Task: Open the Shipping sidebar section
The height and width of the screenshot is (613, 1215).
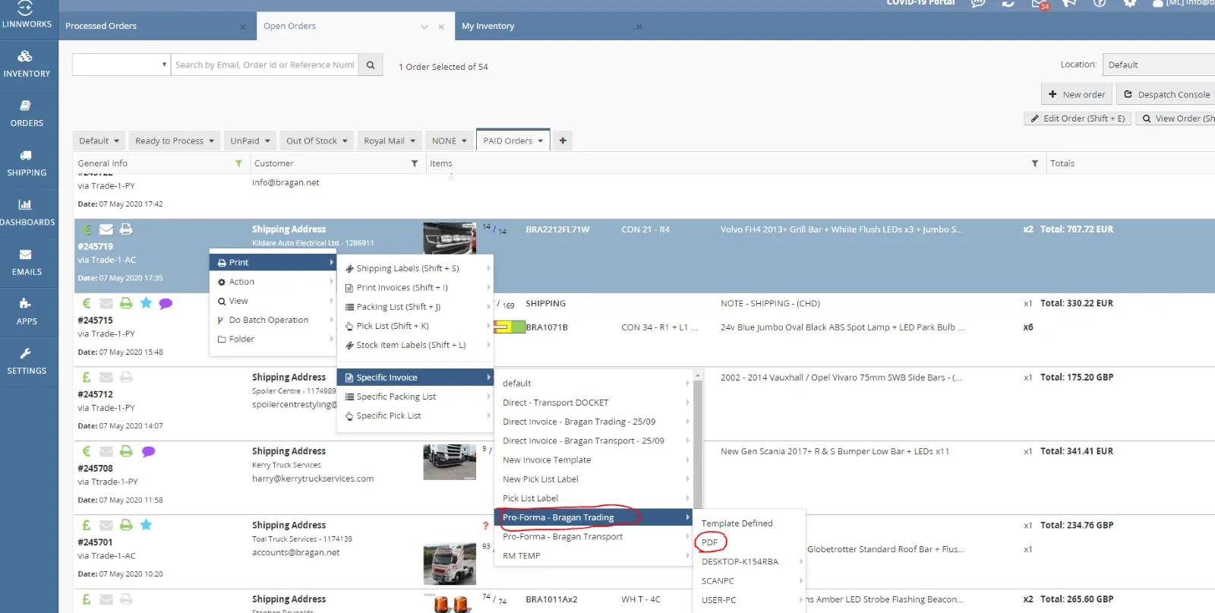Action: [x=27, y=163]
